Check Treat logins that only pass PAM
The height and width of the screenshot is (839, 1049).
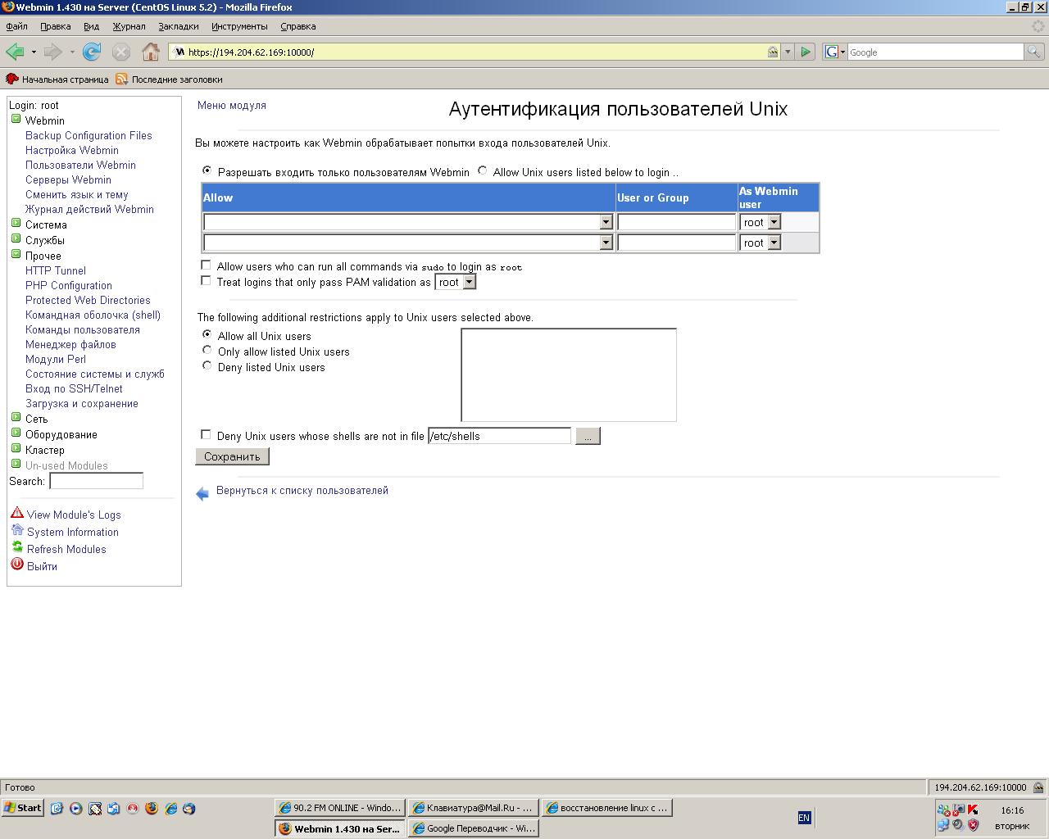point(206,280)
